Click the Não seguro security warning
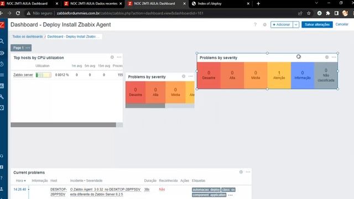 coord(40,13)
